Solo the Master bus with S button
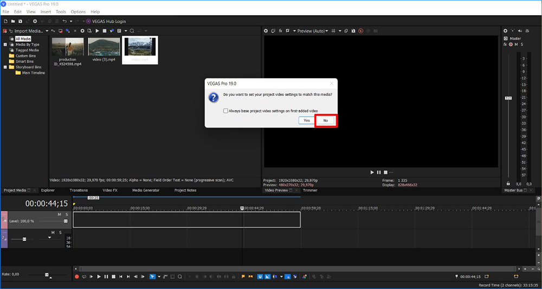The height and width of the screenshot is (289, 542). [x=523, y=44]
